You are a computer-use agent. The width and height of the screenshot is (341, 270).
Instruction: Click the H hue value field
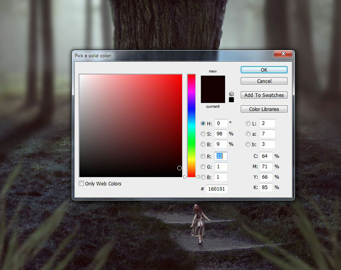pos(221,124)
